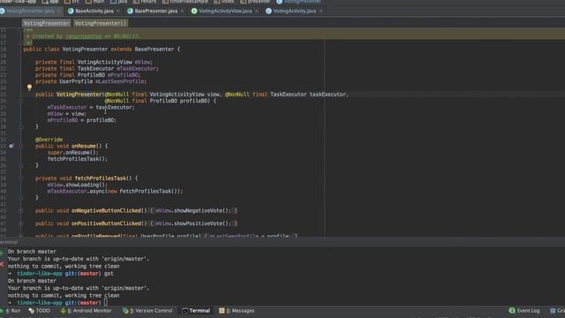Collapse the fetchProfilesTask method fold marker
565x318 pixels.
[x=21, y=178]
